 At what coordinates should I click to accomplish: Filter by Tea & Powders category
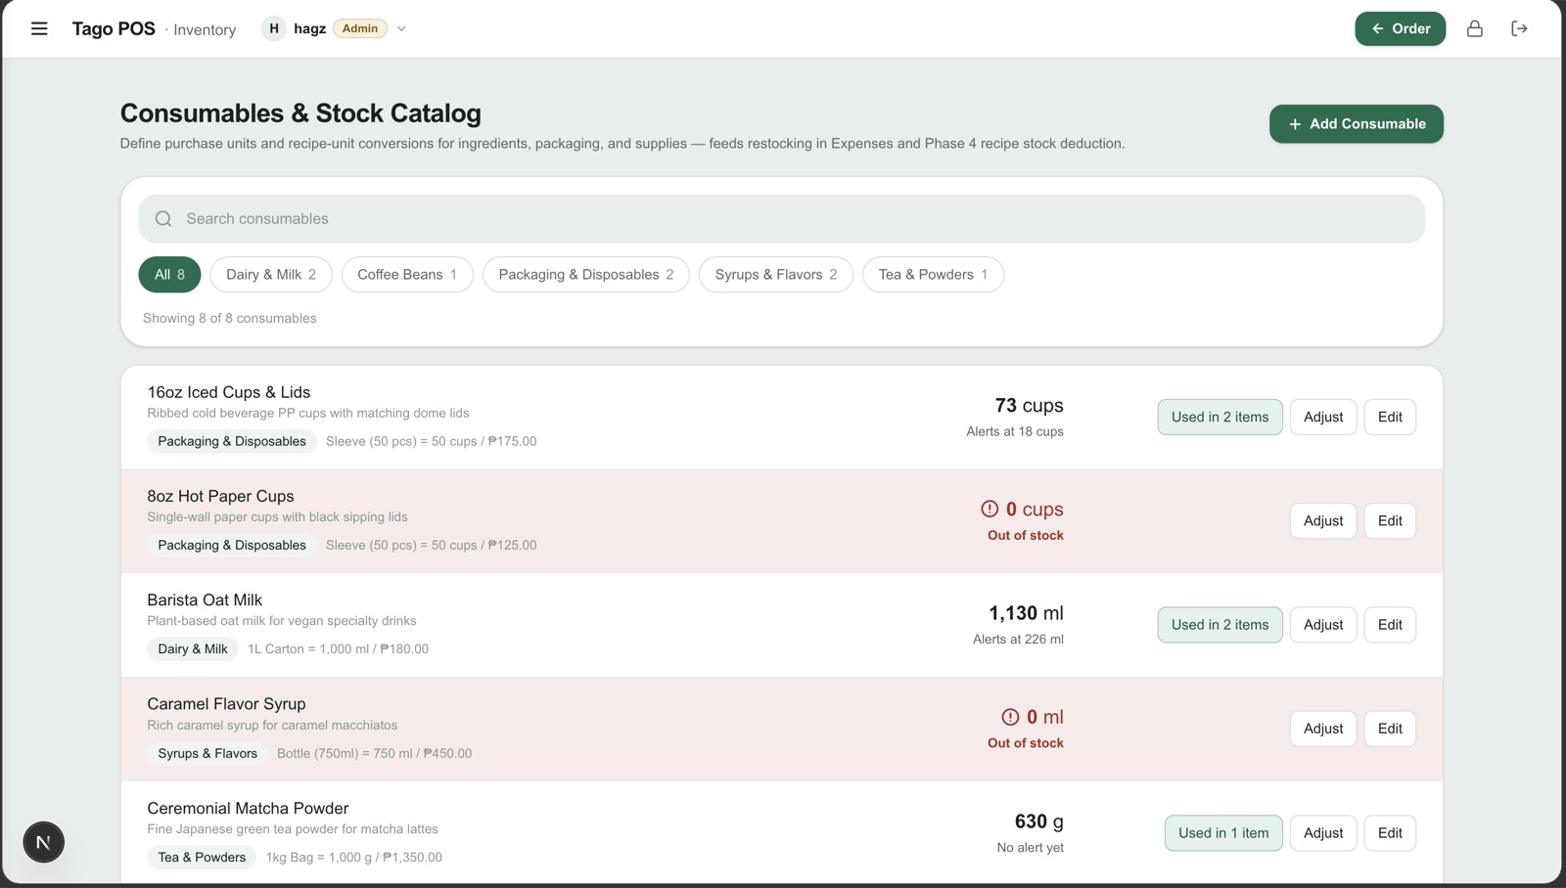(x=933, y=275)
